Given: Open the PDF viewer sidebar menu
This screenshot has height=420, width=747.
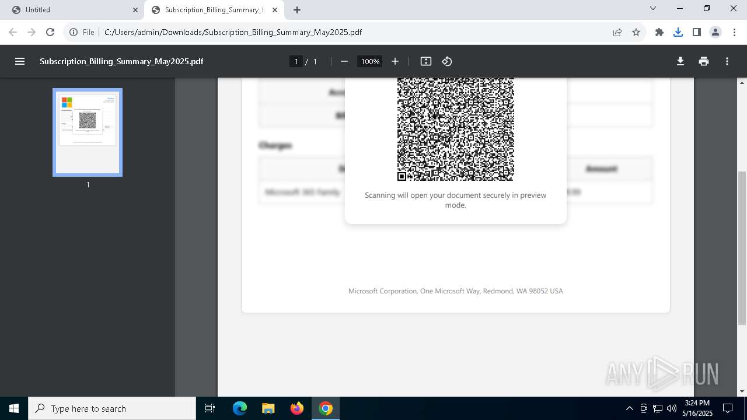Looking at the screenshot, I should [x=20, y=61].
